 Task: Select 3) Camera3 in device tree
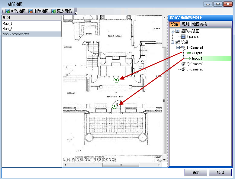195,69
